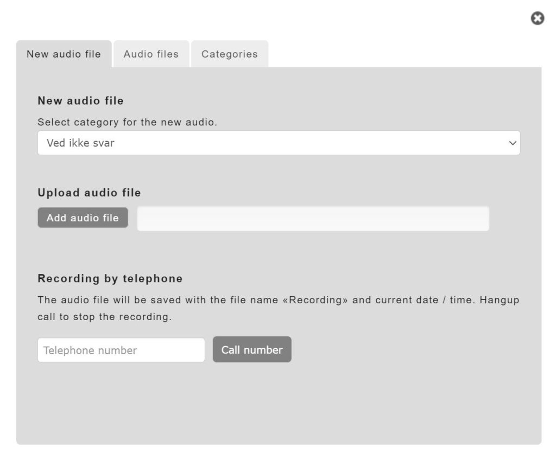The height and width of the screenshot is (472, 556).
Task: Switch to the Audio files tab
Action: (x=151, y=54)
